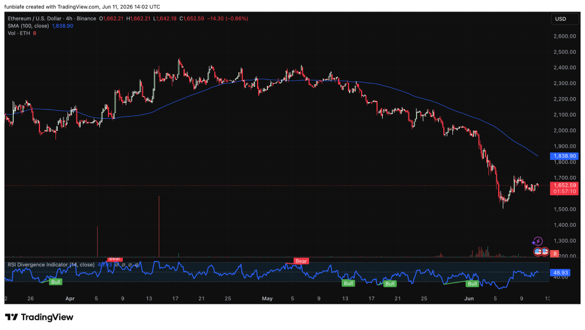The height and width of the screenshot is (330, 585).
Task: Open the left US flag economic event
Action: coord(538,252)
